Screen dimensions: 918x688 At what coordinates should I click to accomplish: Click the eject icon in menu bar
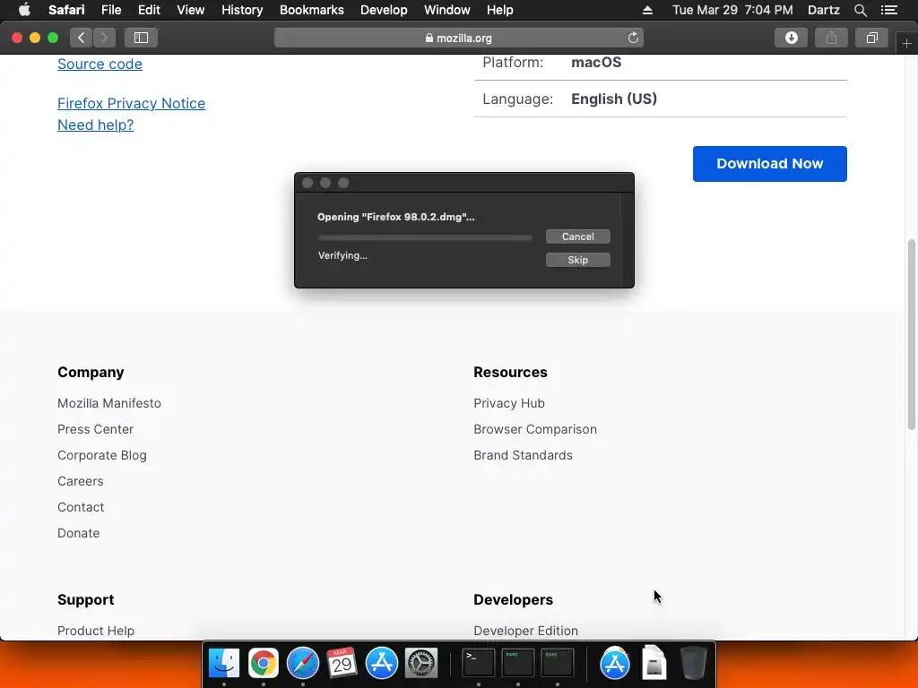647,10
